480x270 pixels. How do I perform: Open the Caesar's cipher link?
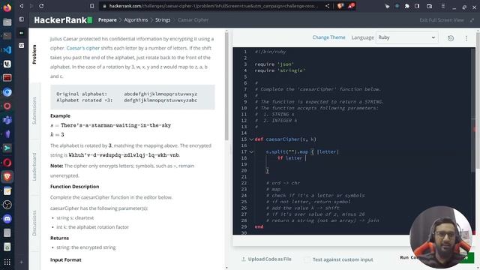[x=83, y=48]
